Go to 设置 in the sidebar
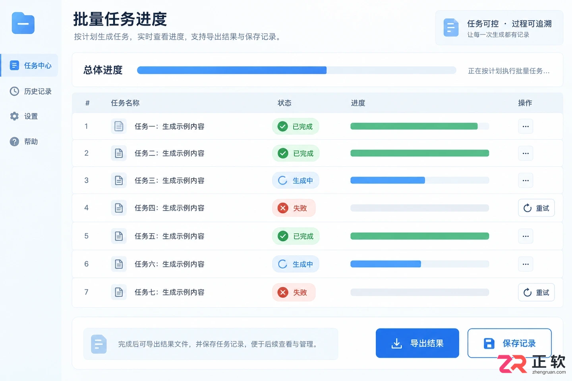 pyautogui.click(x=24, y=116)
